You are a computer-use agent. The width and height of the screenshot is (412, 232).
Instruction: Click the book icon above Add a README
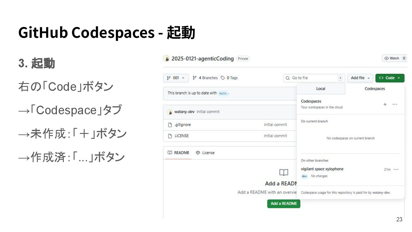(x=284, y=172)
